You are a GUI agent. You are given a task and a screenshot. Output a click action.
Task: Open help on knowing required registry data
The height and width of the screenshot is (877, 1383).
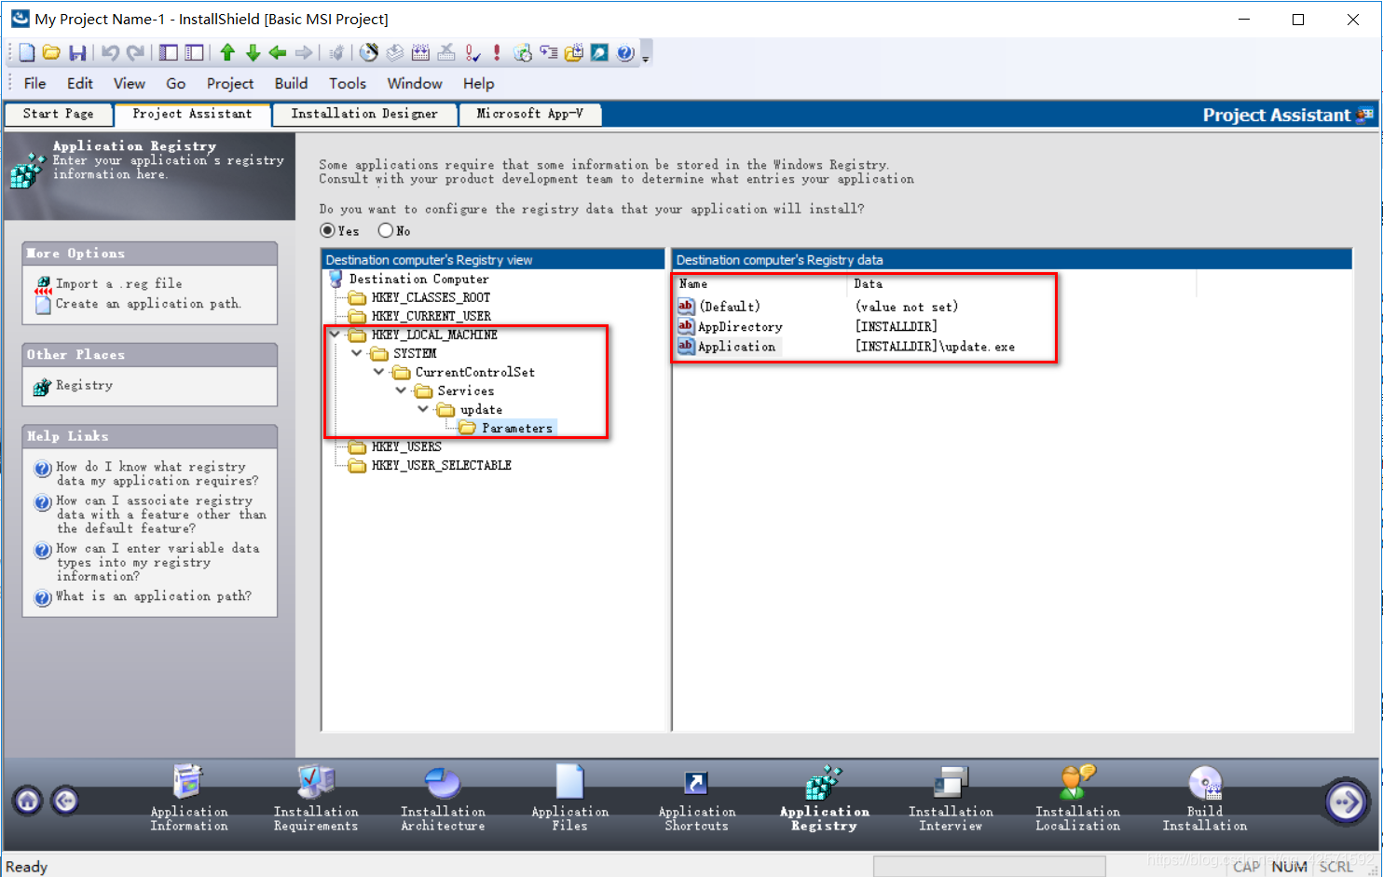coord(157,473)
